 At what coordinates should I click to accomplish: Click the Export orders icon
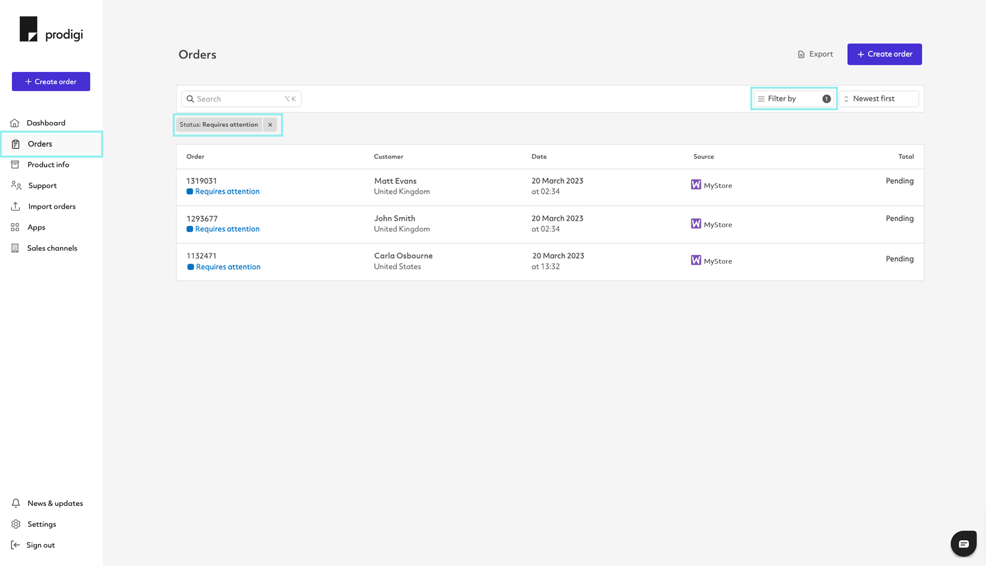(801, 54)
